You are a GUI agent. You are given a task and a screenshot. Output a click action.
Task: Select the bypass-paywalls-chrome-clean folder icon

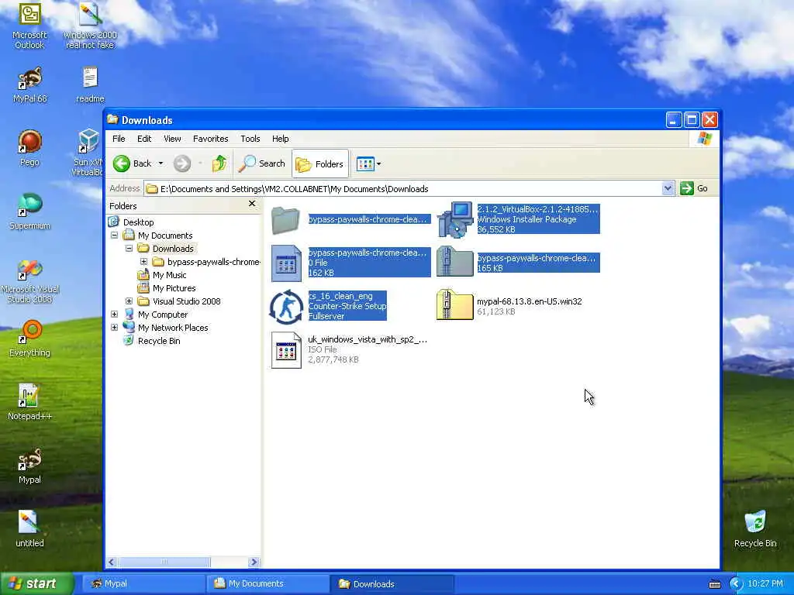[285, 219]
